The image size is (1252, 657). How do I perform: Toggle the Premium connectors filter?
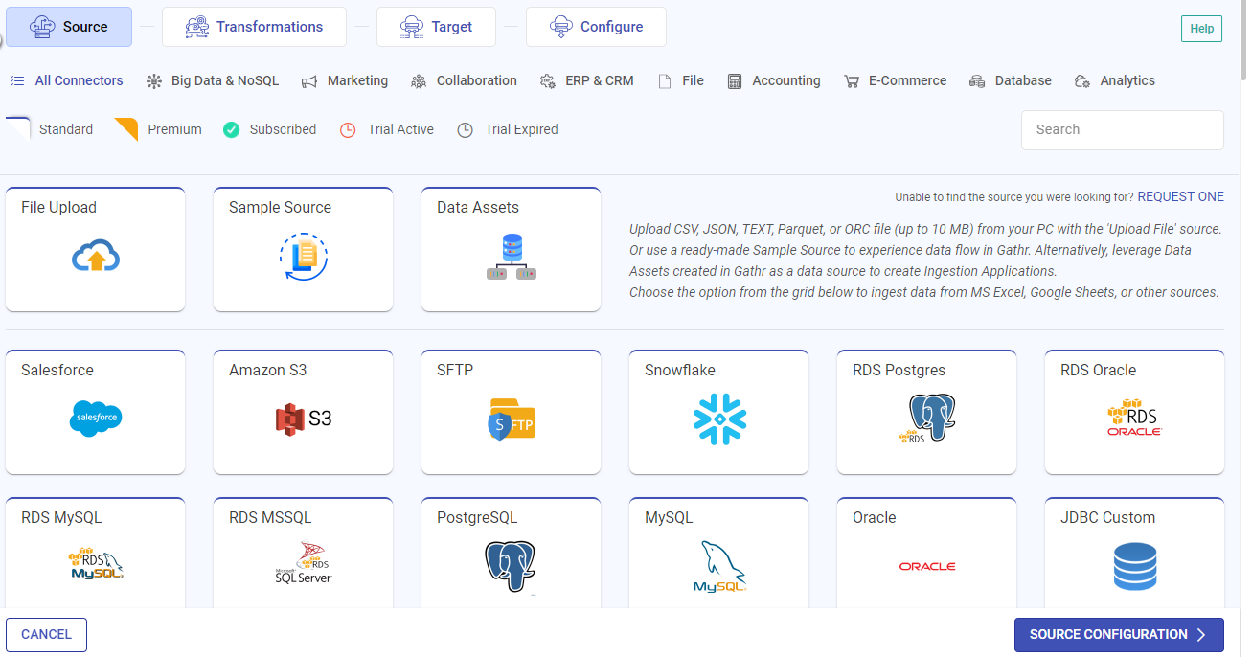pos(157,129)
